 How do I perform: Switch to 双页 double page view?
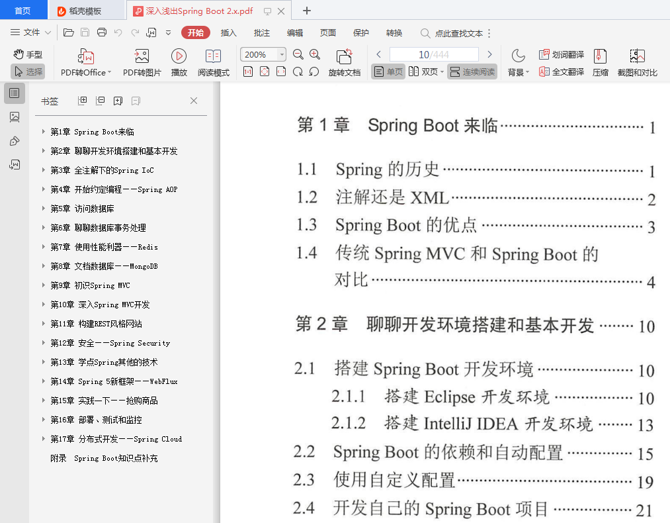click(426, 71)
